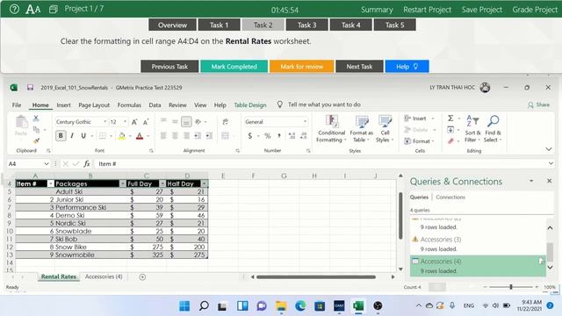Open Sort & Filter menu
This screenshot has height=316, width=562.
[472, 129]
